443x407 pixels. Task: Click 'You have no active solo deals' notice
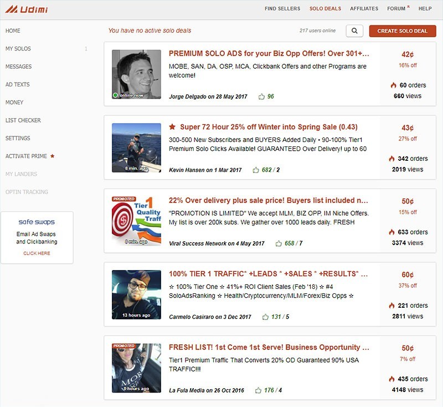click(x=150, y=30)
